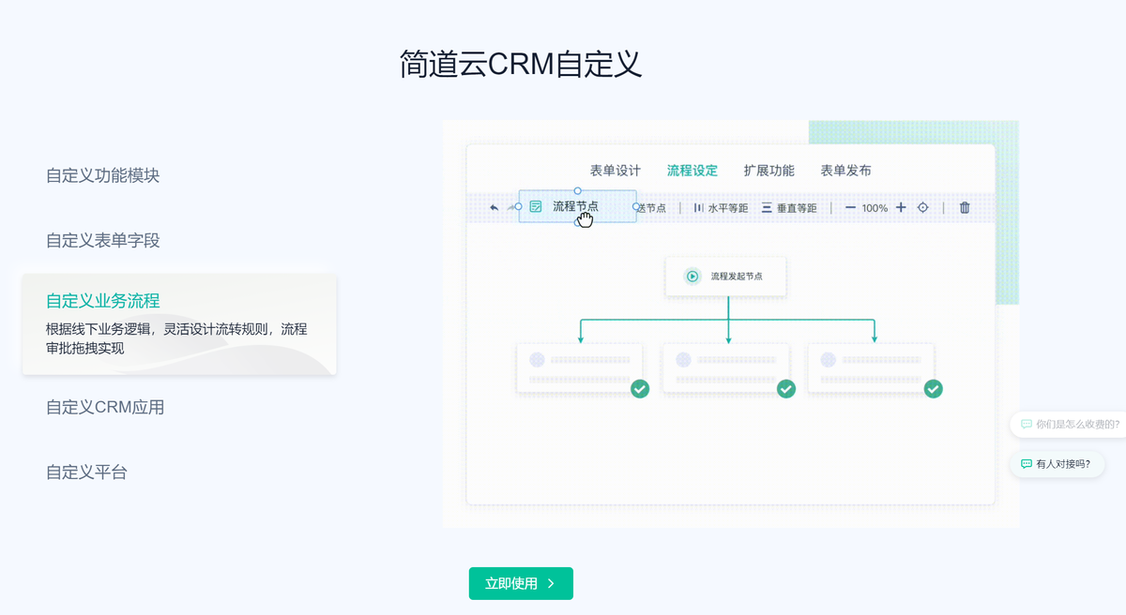
Task: Click the left flow node card
Action: [580, 367]
